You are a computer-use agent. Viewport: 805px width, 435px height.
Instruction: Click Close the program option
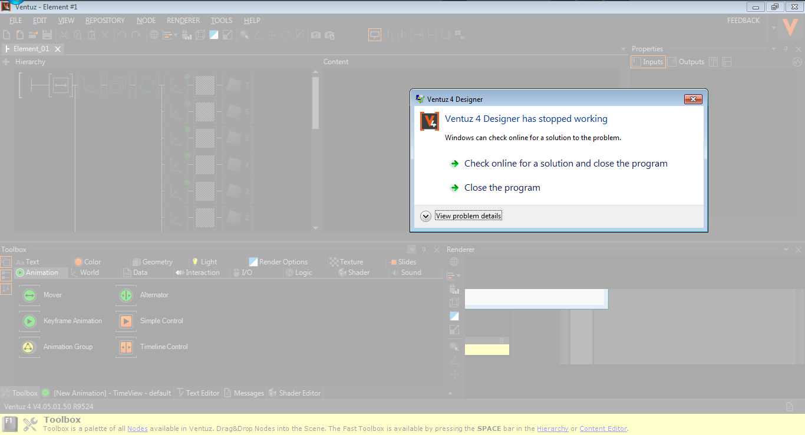pos(502,188)
